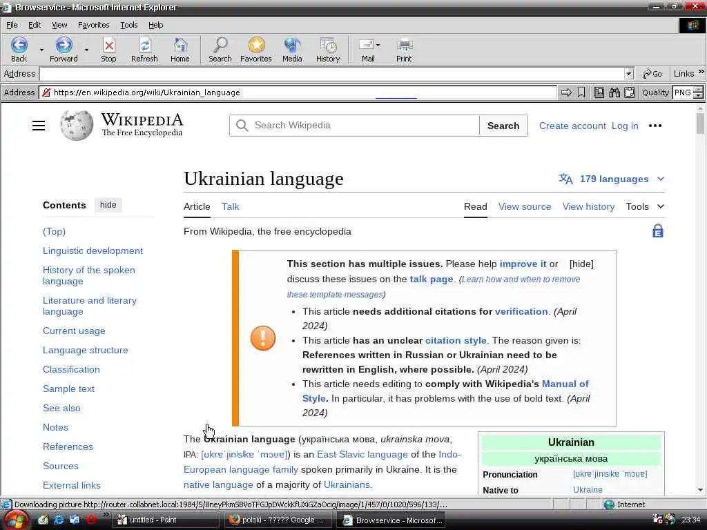Open the Favorites star icon
Viewport: 707px width, 530px height.
tap(256, 46)
